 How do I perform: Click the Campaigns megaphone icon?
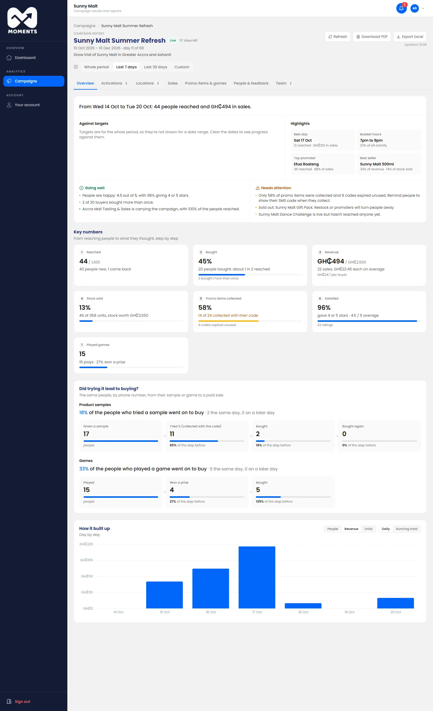click(9, 81)
